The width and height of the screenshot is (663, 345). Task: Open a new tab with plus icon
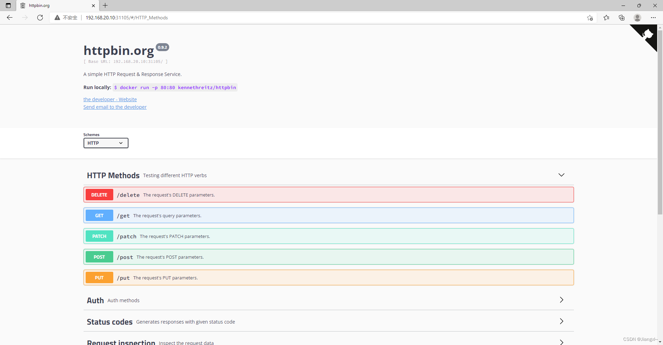click(105, 6)
